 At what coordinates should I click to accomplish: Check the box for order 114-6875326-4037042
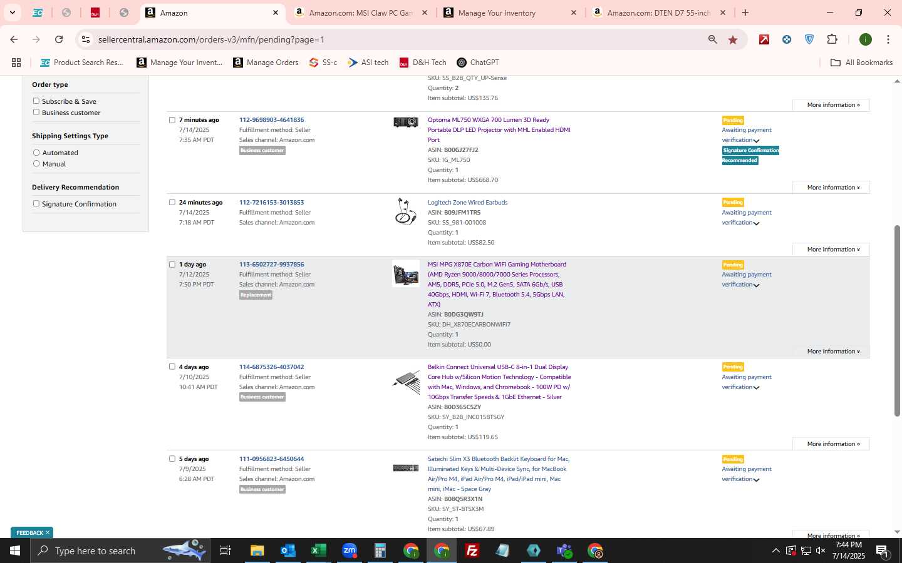pyautogui.click(x=172, y=367)
